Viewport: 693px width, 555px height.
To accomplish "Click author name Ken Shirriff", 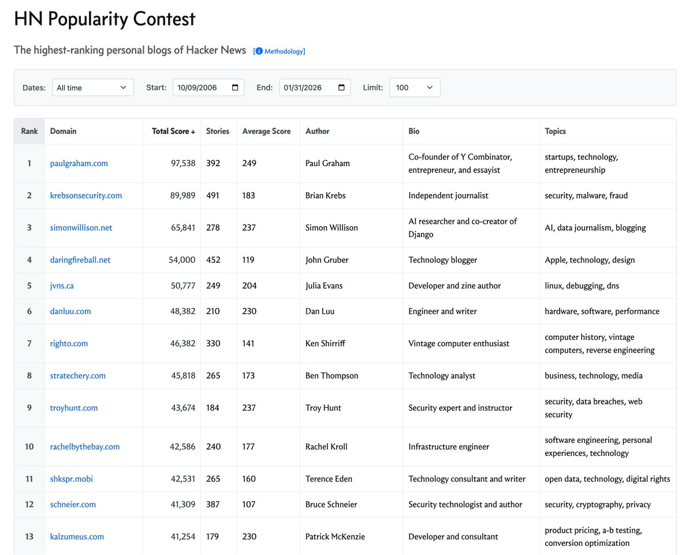I will coord(326,344).
